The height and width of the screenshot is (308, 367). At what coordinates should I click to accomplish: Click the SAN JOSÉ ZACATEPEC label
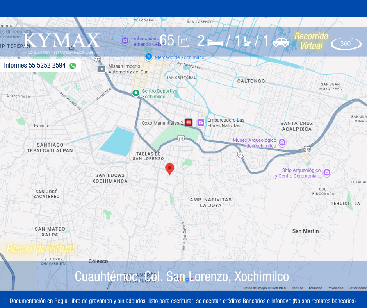tap(46, 194)
